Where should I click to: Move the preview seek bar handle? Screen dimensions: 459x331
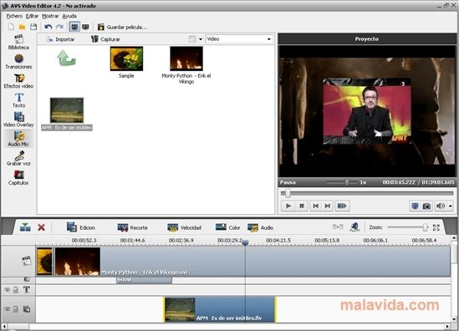pyautogui.click(x=288, y=193)
